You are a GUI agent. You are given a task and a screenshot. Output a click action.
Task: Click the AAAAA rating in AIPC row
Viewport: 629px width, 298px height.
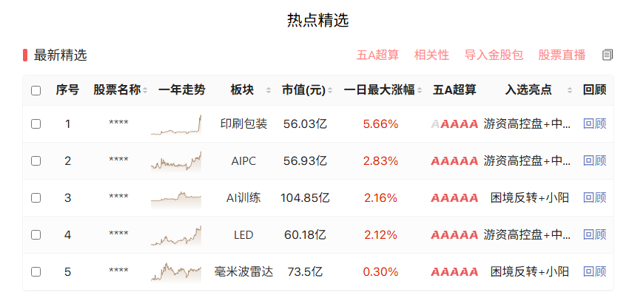(x=454, y=161)
